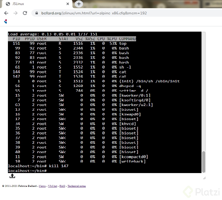The image size is (222, 200).
Task: Open the Technical notes link
Action: [x=77, y=186]
